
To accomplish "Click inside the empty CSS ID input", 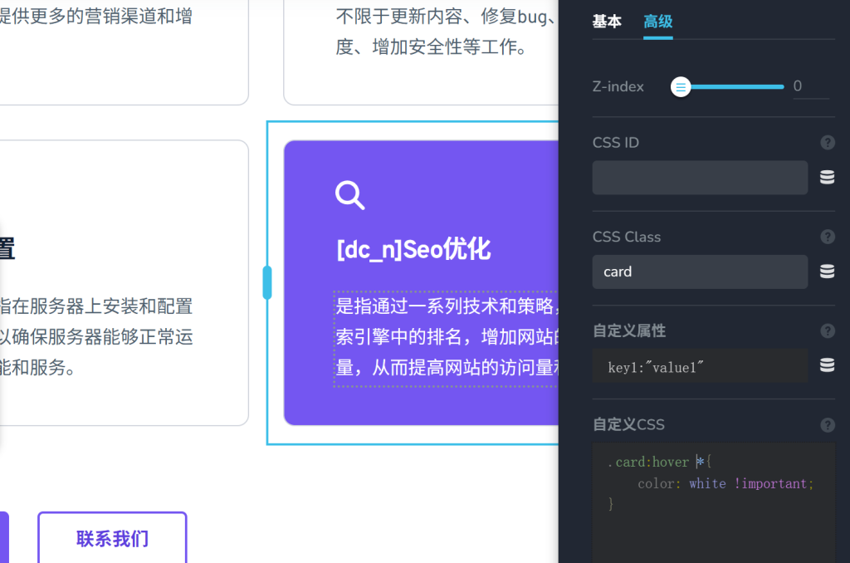I will coord(700,177).
